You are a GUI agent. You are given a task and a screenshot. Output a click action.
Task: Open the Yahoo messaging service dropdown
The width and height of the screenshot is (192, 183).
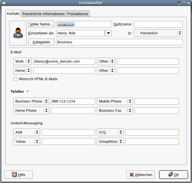(x=27, y=142)
